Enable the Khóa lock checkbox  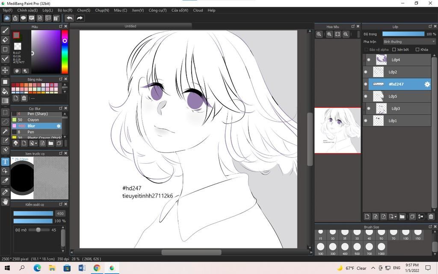417,50
